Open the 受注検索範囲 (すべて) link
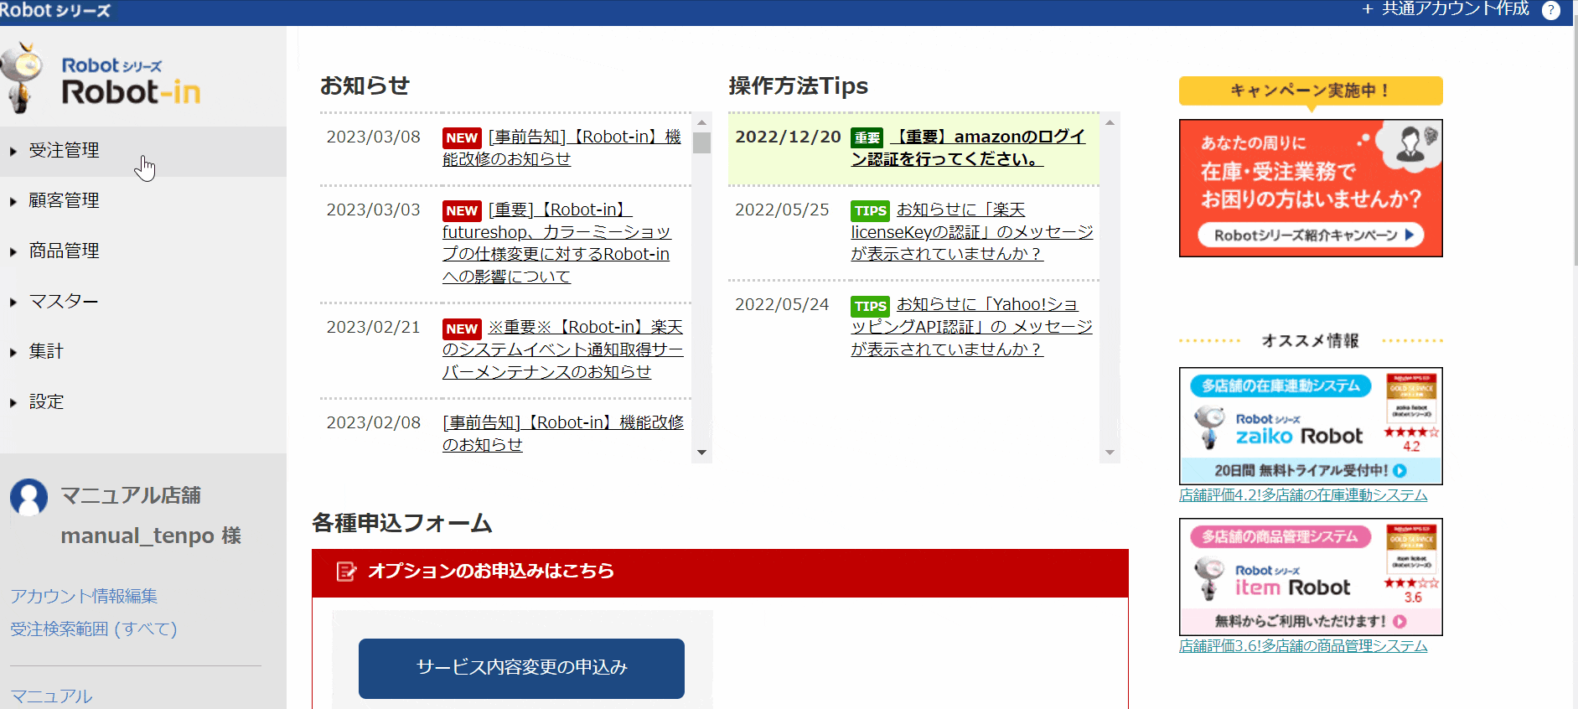1578x709 pixels. click(94, 629)
